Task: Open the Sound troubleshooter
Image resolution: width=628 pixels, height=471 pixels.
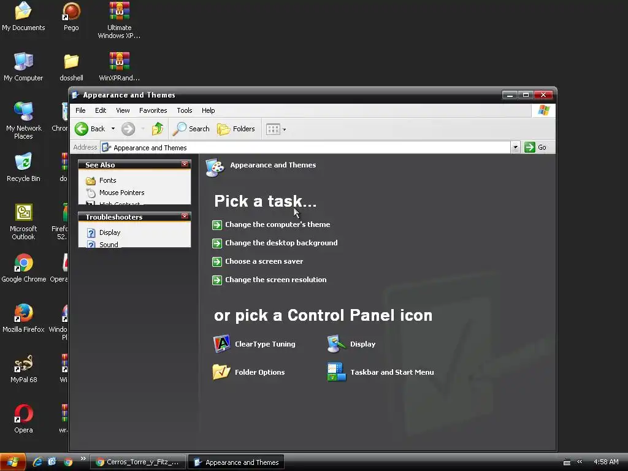Action: click(103, 245)
